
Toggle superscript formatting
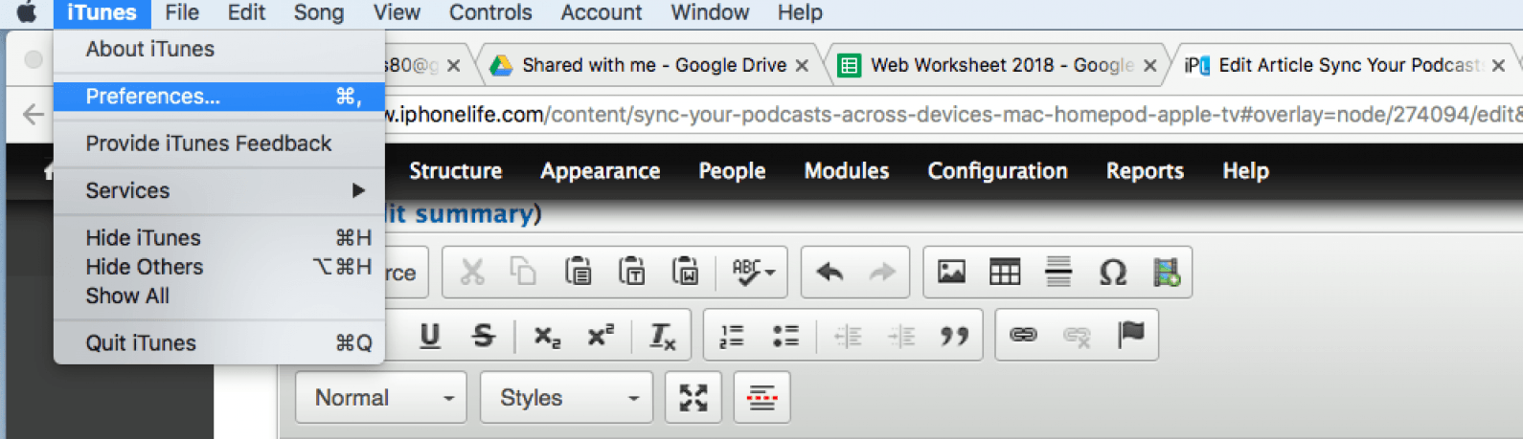[x=601, y=336]
